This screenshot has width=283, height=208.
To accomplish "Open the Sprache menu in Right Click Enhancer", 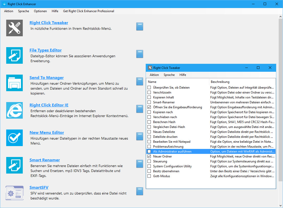I will tap(24, 11).
